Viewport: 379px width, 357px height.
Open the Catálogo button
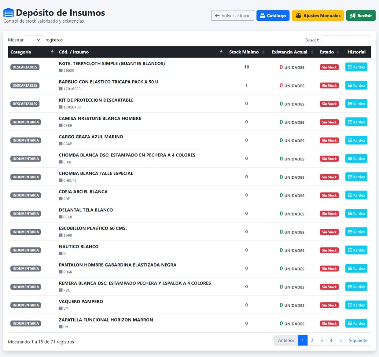(x=273, y=16)
